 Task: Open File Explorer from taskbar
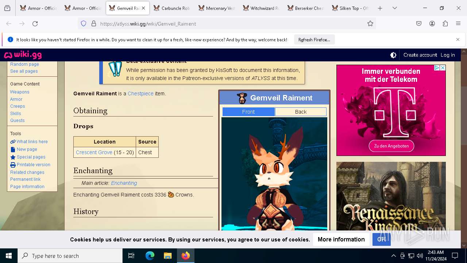[x=167, y=256]
